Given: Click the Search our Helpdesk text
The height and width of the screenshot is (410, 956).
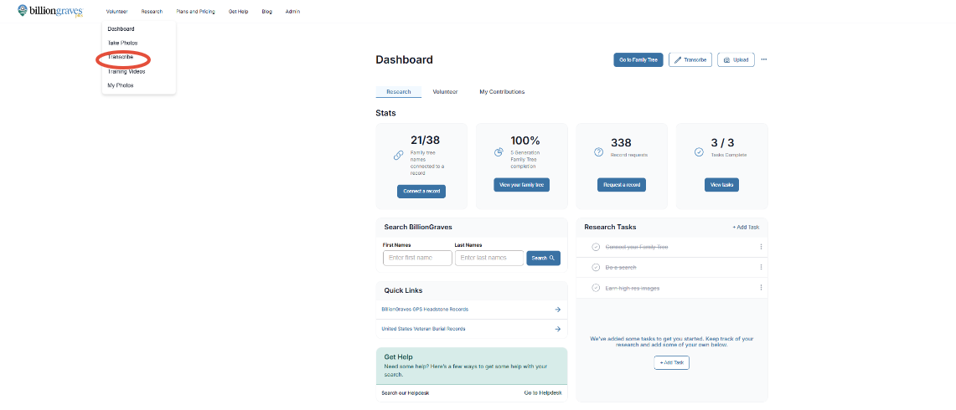Looking at the screenshot, I should (406, 393).
